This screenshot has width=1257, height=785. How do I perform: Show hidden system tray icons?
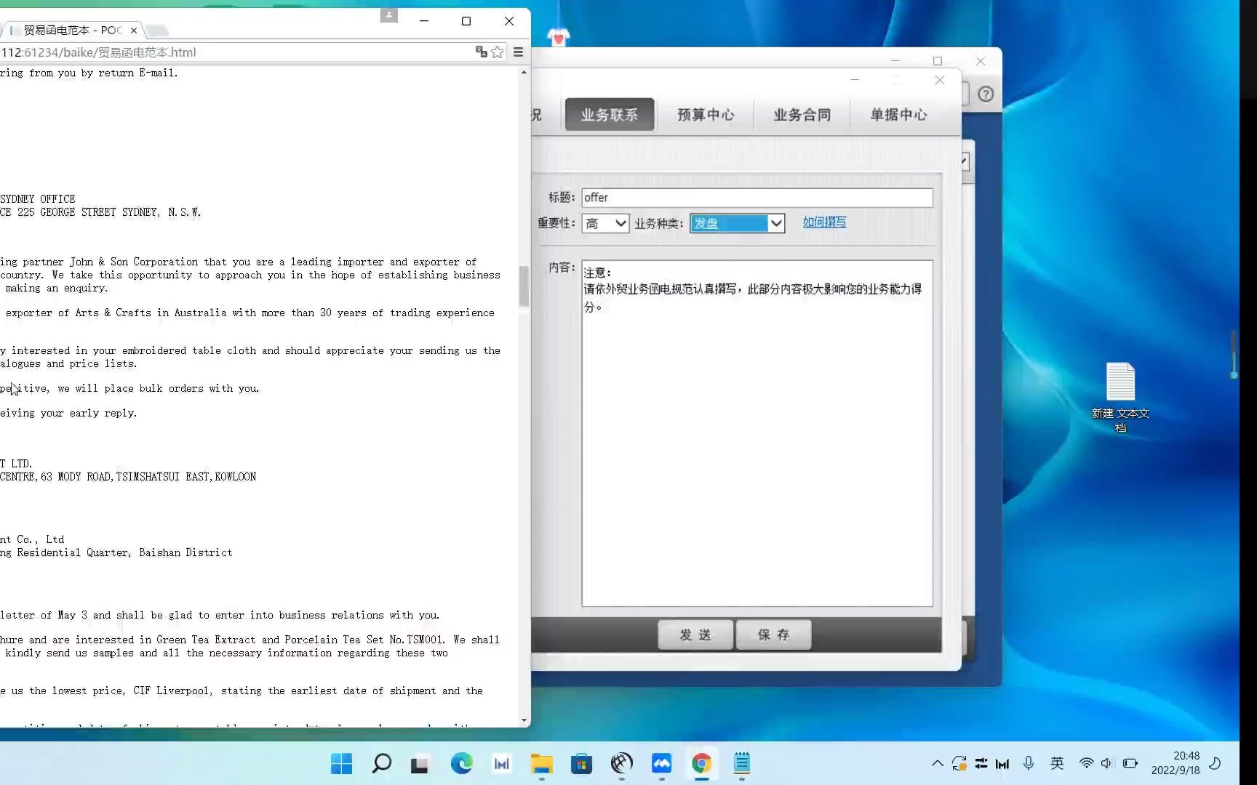click(937, 763)
